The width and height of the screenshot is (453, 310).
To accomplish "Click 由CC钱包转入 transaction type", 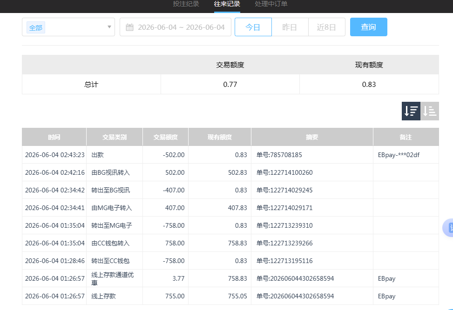I will (110, 243).
